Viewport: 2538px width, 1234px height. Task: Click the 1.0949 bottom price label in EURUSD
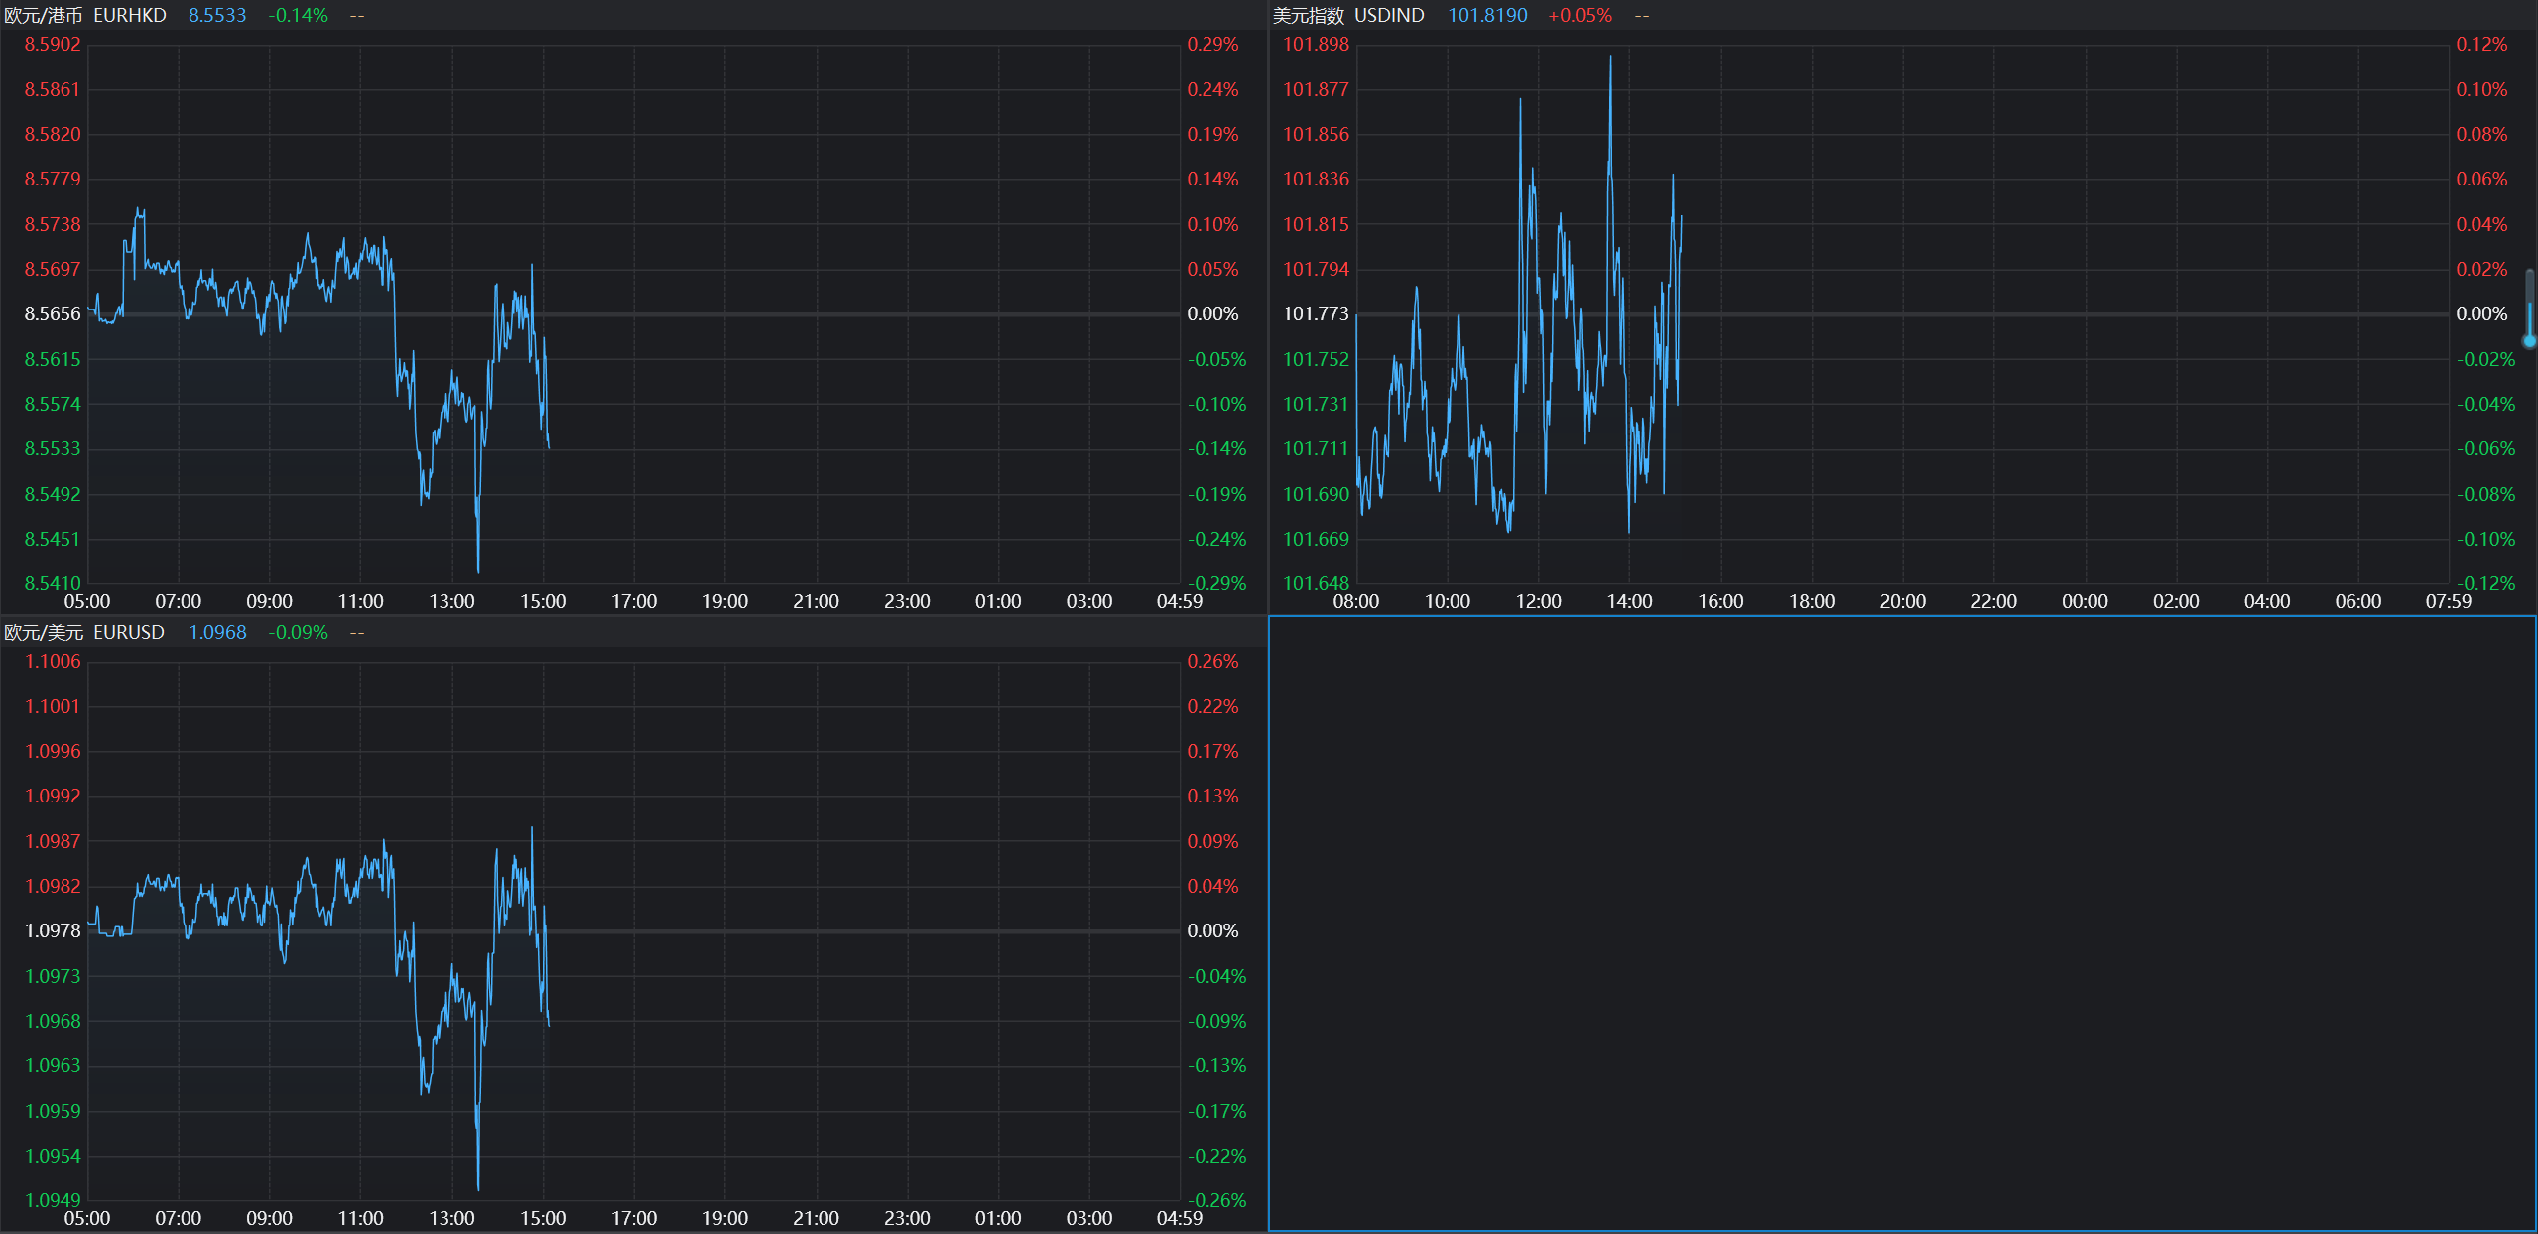[x=53, y=1200]
